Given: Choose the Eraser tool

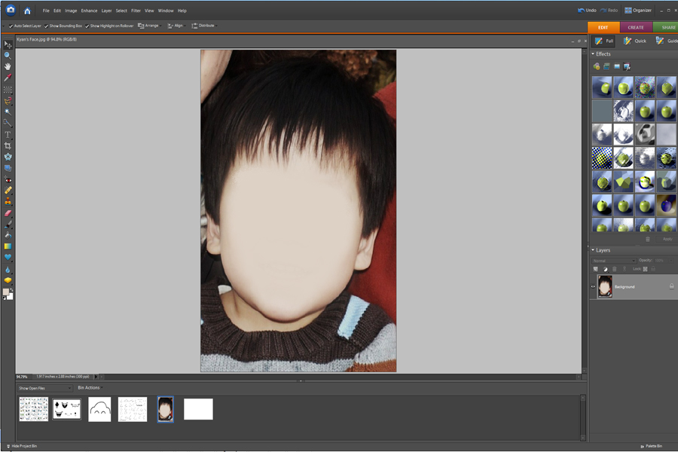Looking at the screenshot, I should pos(8,213).
